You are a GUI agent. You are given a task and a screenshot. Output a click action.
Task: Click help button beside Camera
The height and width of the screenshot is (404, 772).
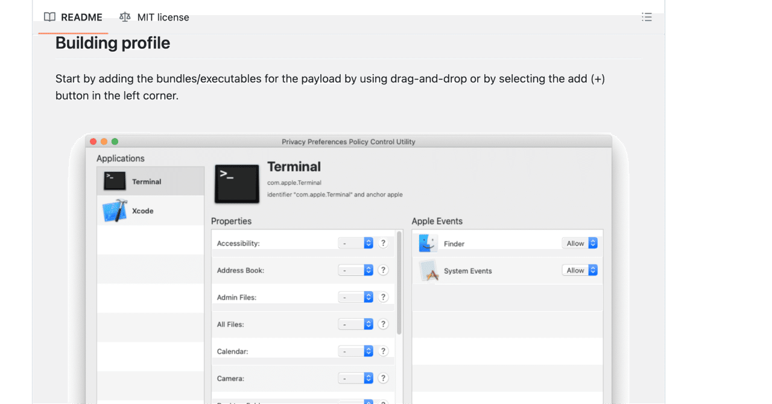[383, 378]
